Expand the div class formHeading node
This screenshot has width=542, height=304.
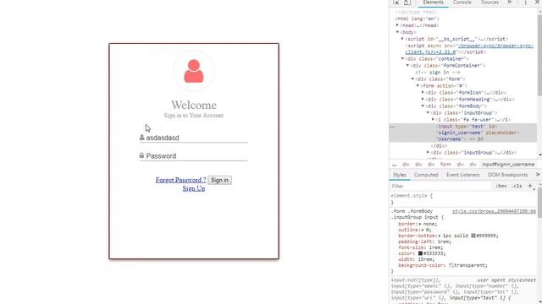click(x=423, y=100)
